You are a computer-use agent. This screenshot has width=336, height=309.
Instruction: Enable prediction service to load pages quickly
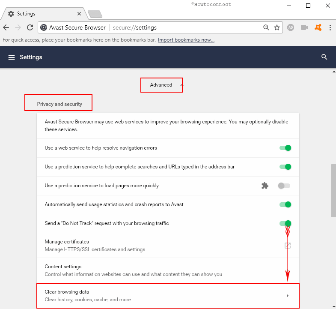[x=284, y=186]
